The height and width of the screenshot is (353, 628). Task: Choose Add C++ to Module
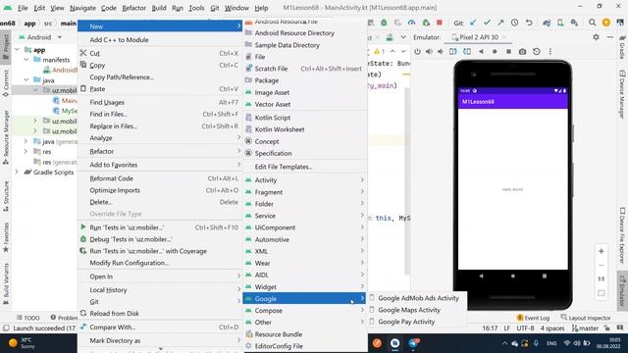pos(160,40)
